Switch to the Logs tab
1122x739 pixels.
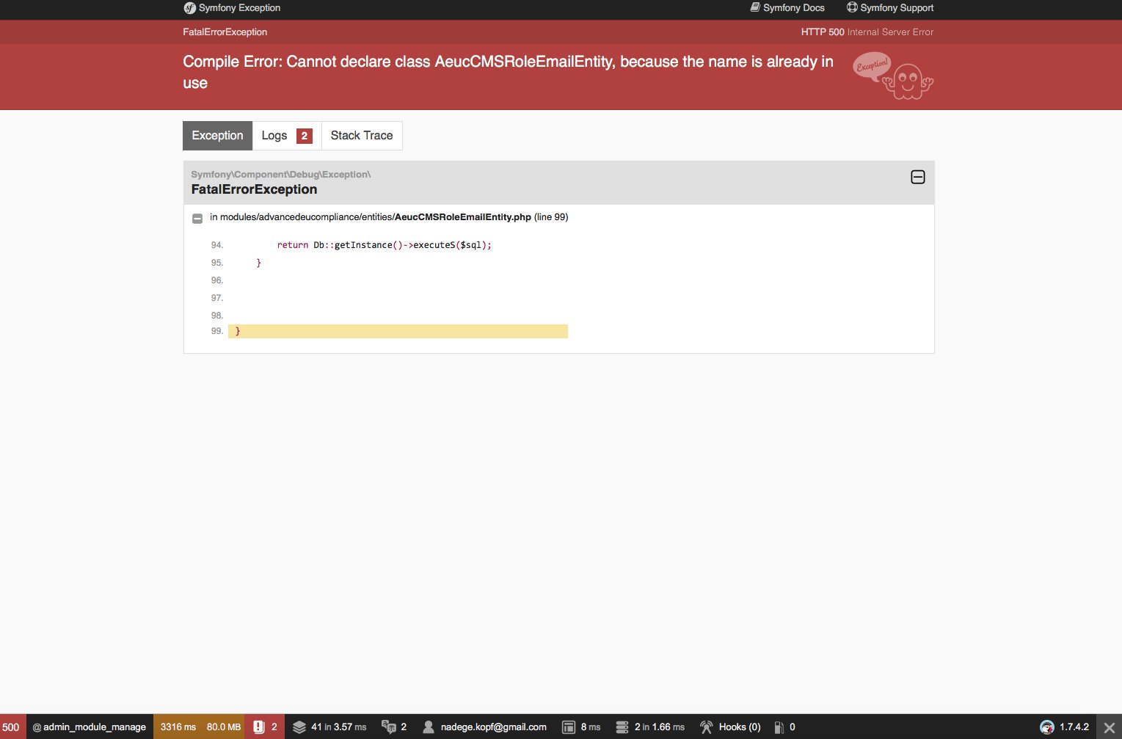pos(287,136)
